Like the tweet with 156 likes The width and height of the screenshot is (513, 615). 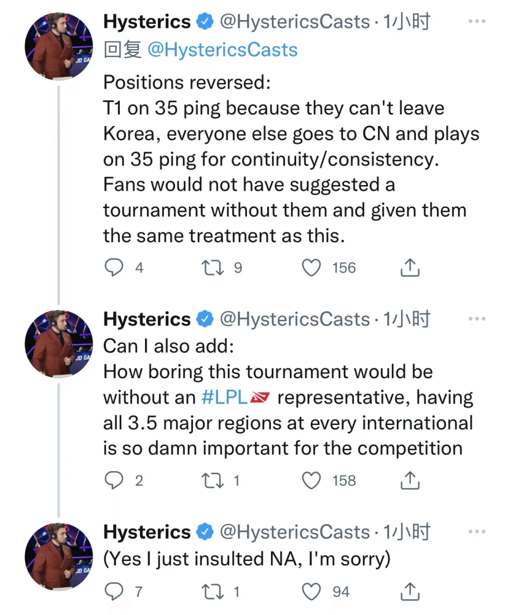pyautogui.click(x=313, y=268)
